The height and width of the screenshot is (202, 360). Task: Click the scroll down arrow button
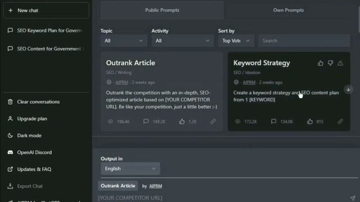coord(348,90)
